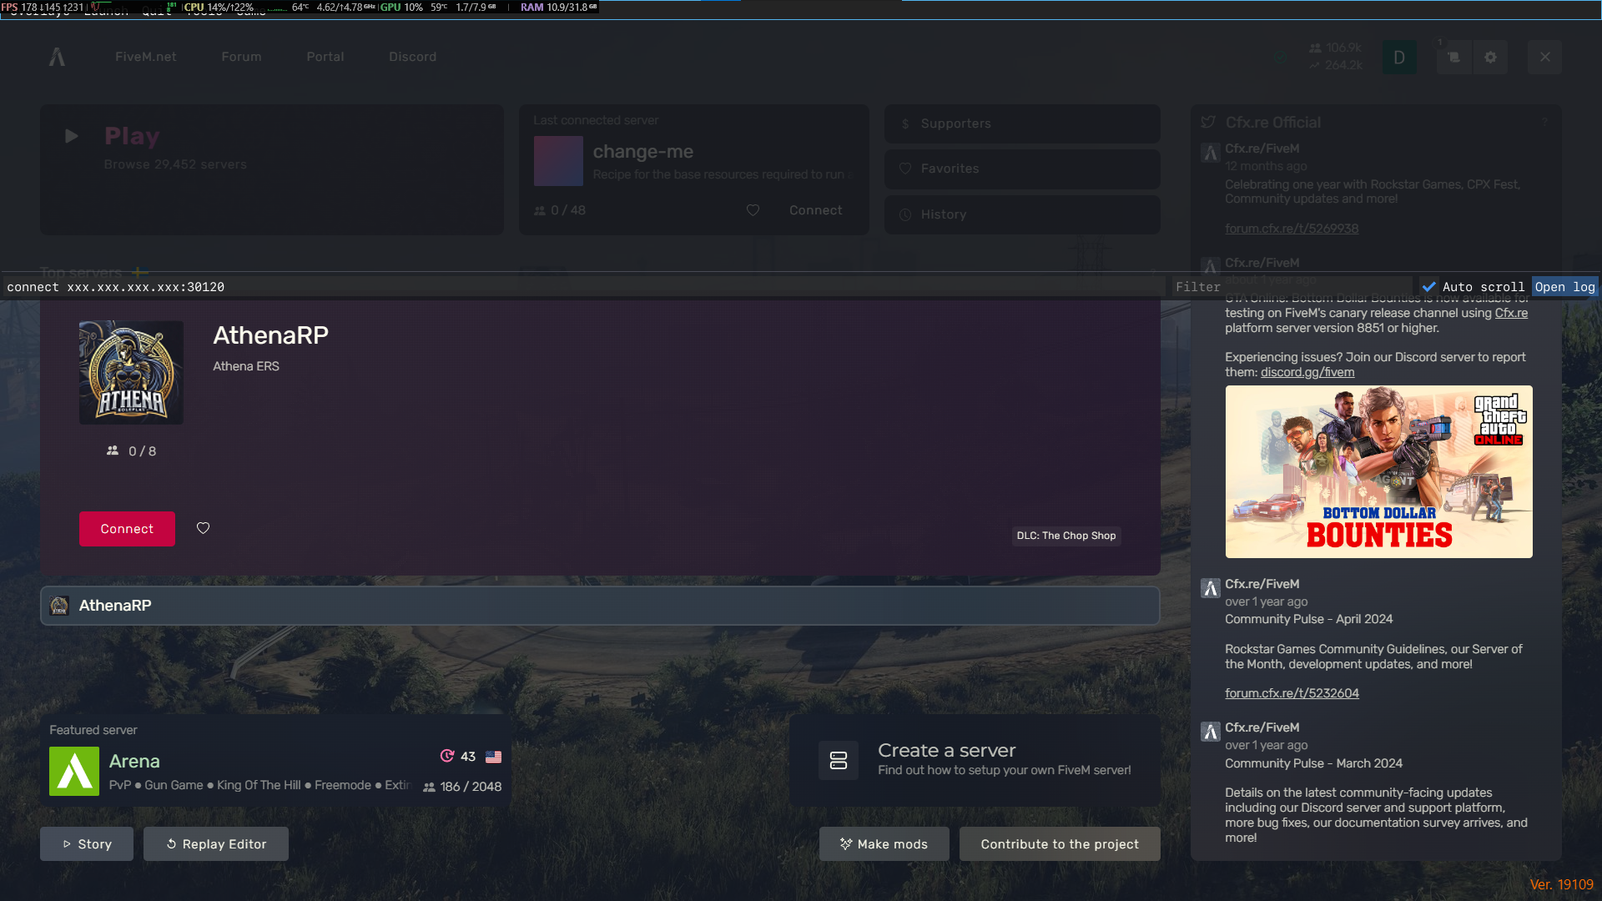Open the Bottom Dollar Bounties image
The image size is (1602, 901).
tap(1379, 471)
